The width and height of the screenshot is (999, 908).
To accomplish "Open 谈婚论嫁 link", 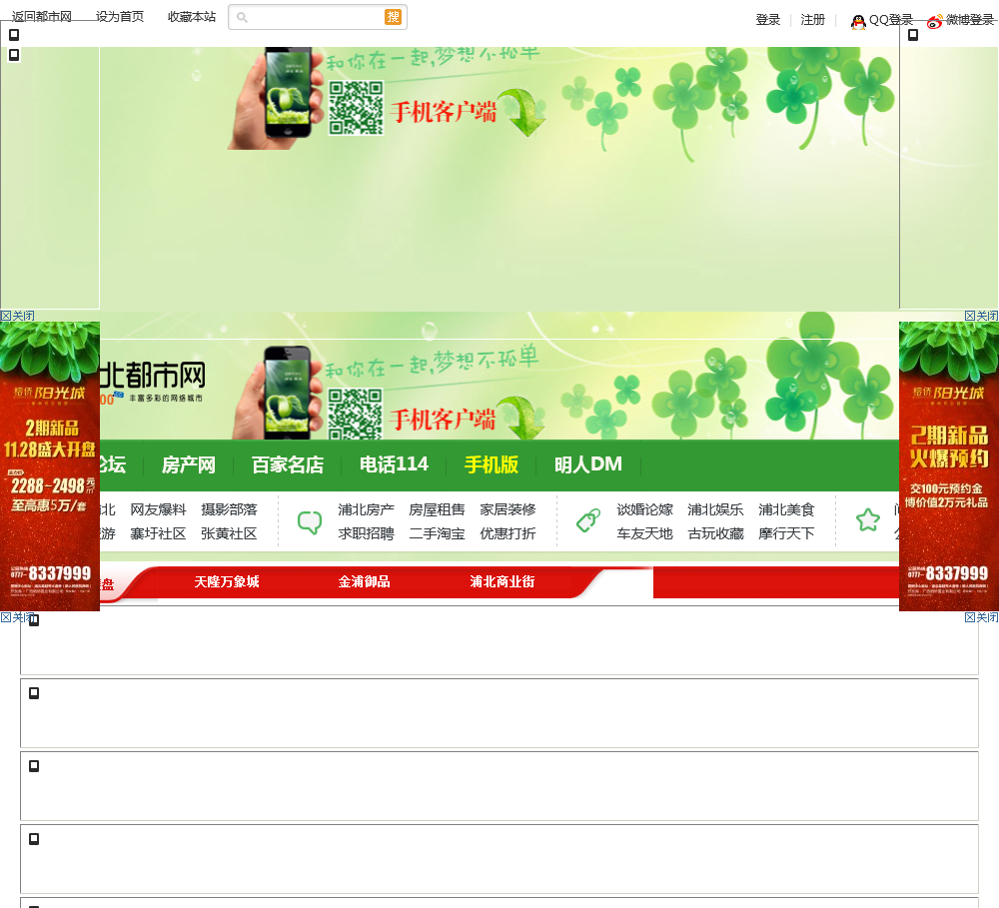I will click(644, 509).
